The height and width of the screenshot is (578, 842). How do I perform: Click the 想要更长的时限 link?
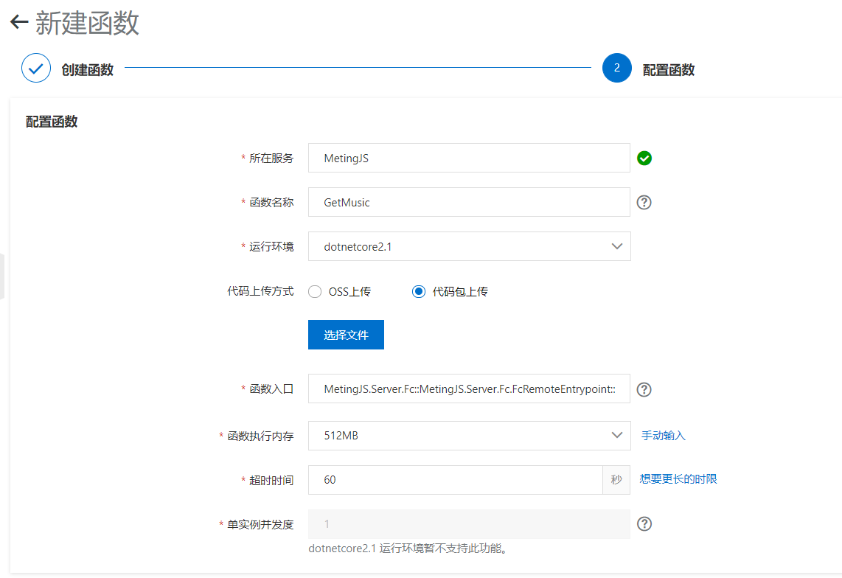click(677, 479)
